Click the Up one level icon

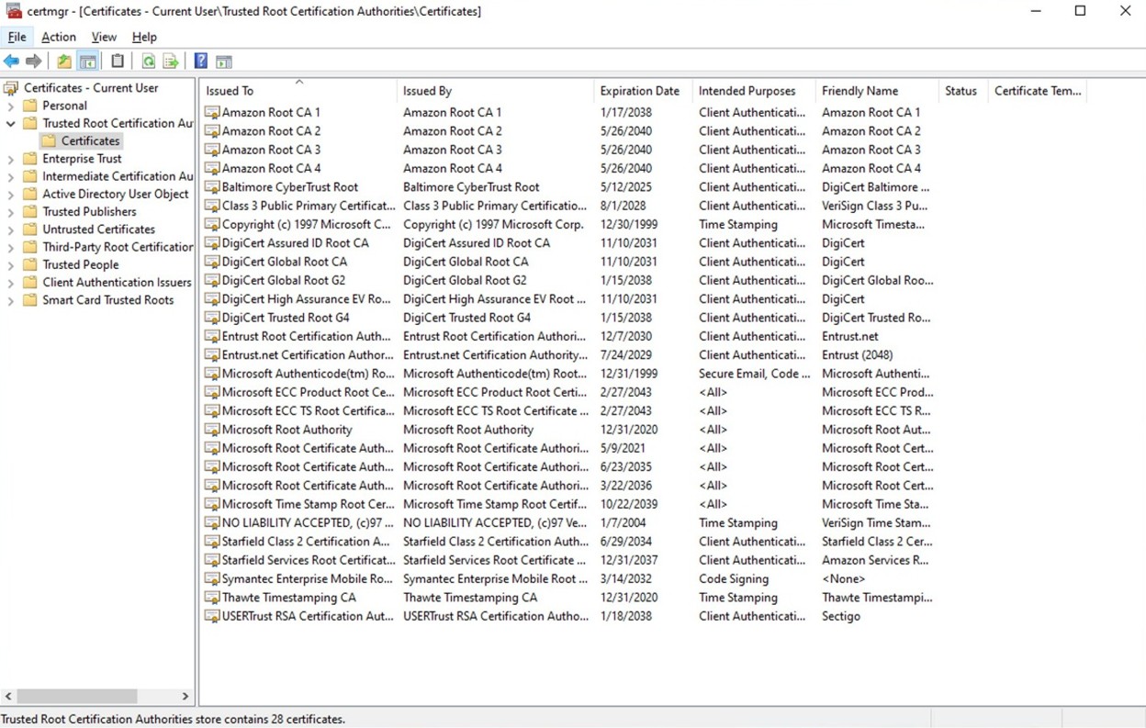tap(63, 60)
